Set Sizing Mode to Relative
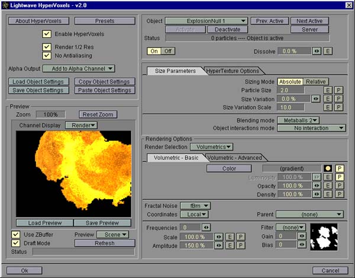The height and width of the screenshot is (278, 355). [316, 82]
